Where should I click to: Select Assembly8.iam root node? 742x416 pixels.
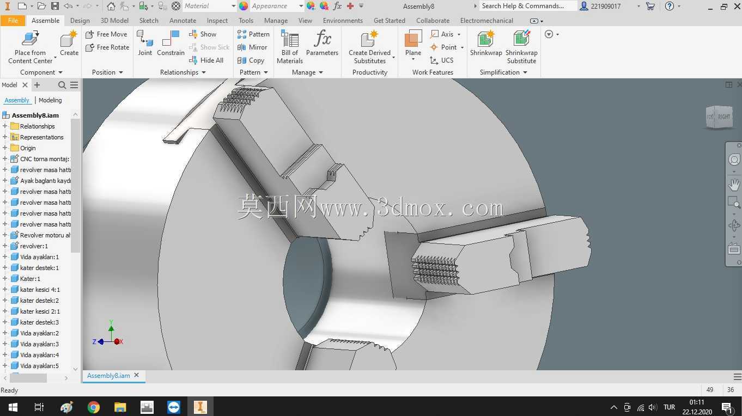point(36,115)
